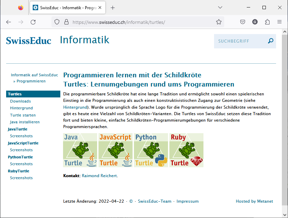
Task: Click the browser back arrow
Action: point(9,21)
